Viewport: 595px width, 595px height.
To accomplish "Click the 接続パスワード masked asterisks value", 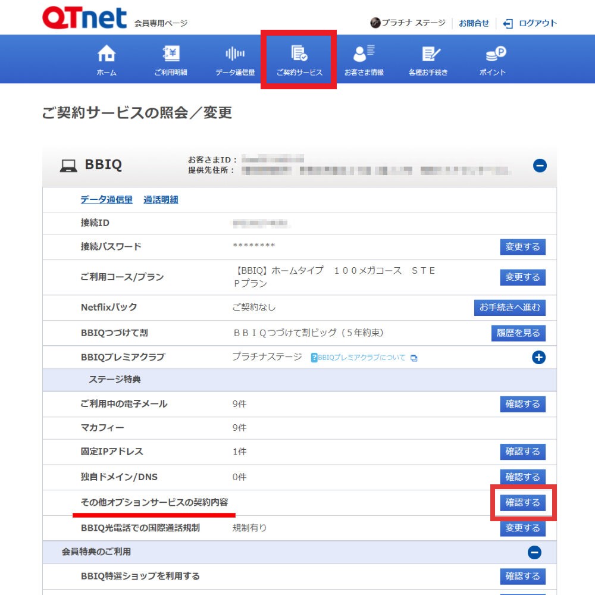I will 254,246.
